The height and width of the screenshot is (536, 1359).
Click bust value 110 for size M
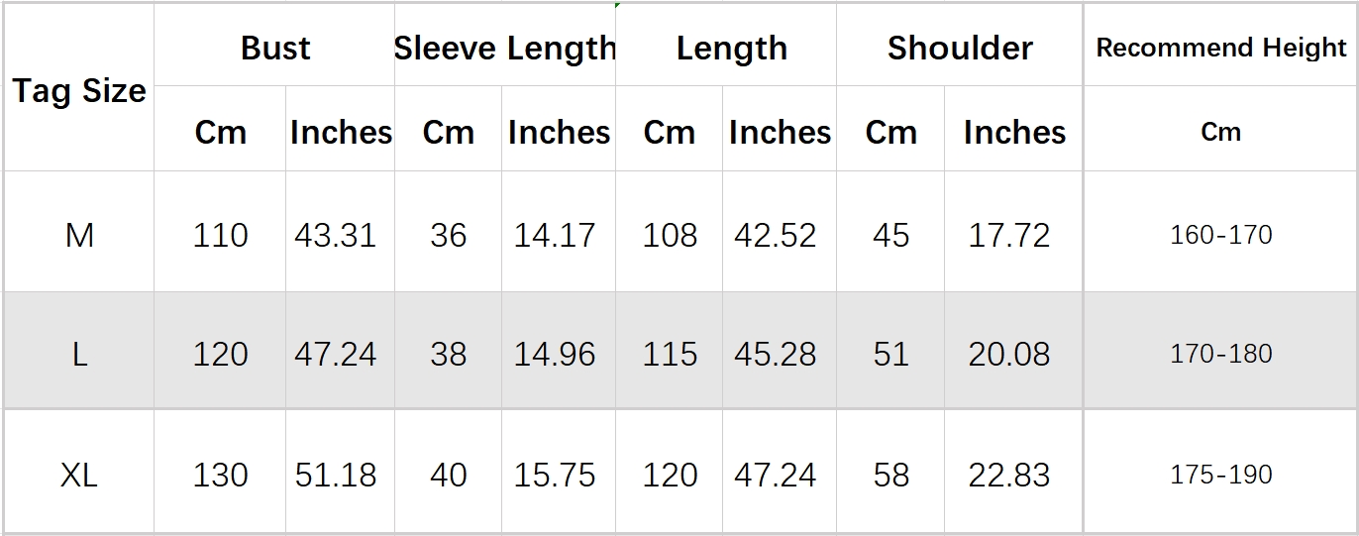[x=220, y=236]
